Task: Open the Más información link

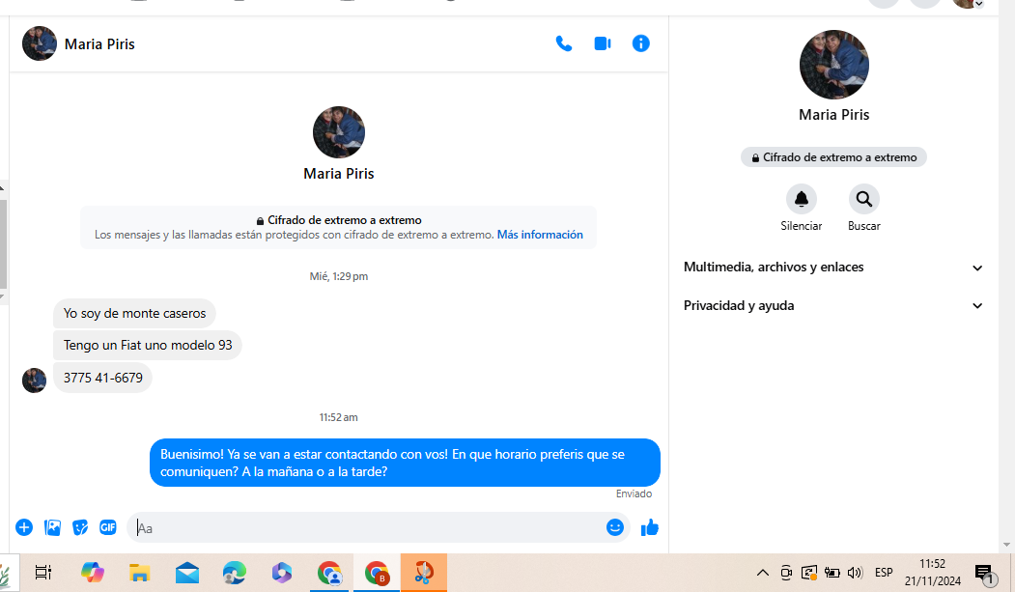Action: point(540,235)
